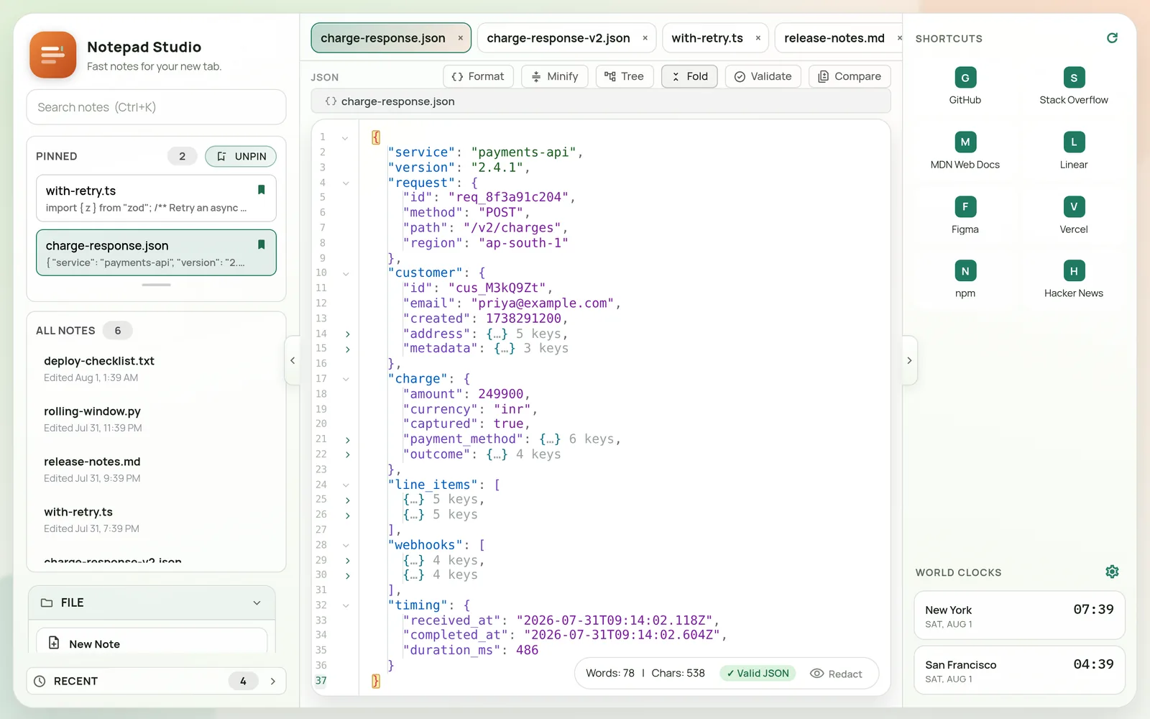The width and height of the screenshot is (1150, 719).
Task: Close the with-retry.ts tab
Action: click(x=758, y=38)
